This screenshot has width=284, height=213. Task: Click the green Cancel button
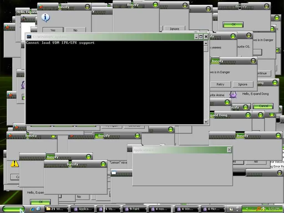263,106
